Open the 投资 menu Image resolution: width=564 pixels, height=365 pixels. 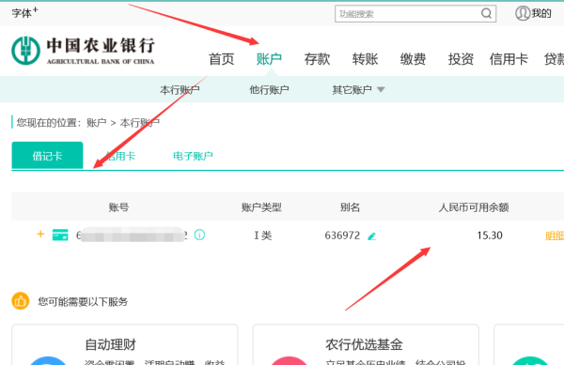click(461, 59)
